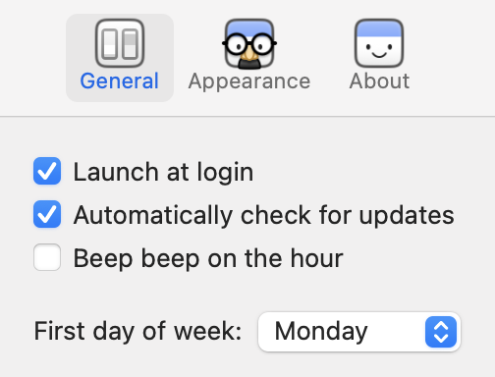Select the highlighted General toolbar item
The width and height of the screenshot is (495, 377).
(120, 58)
